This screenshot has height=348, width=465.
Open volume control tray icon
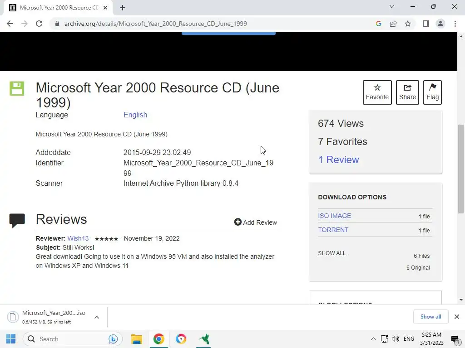(396, 339)
